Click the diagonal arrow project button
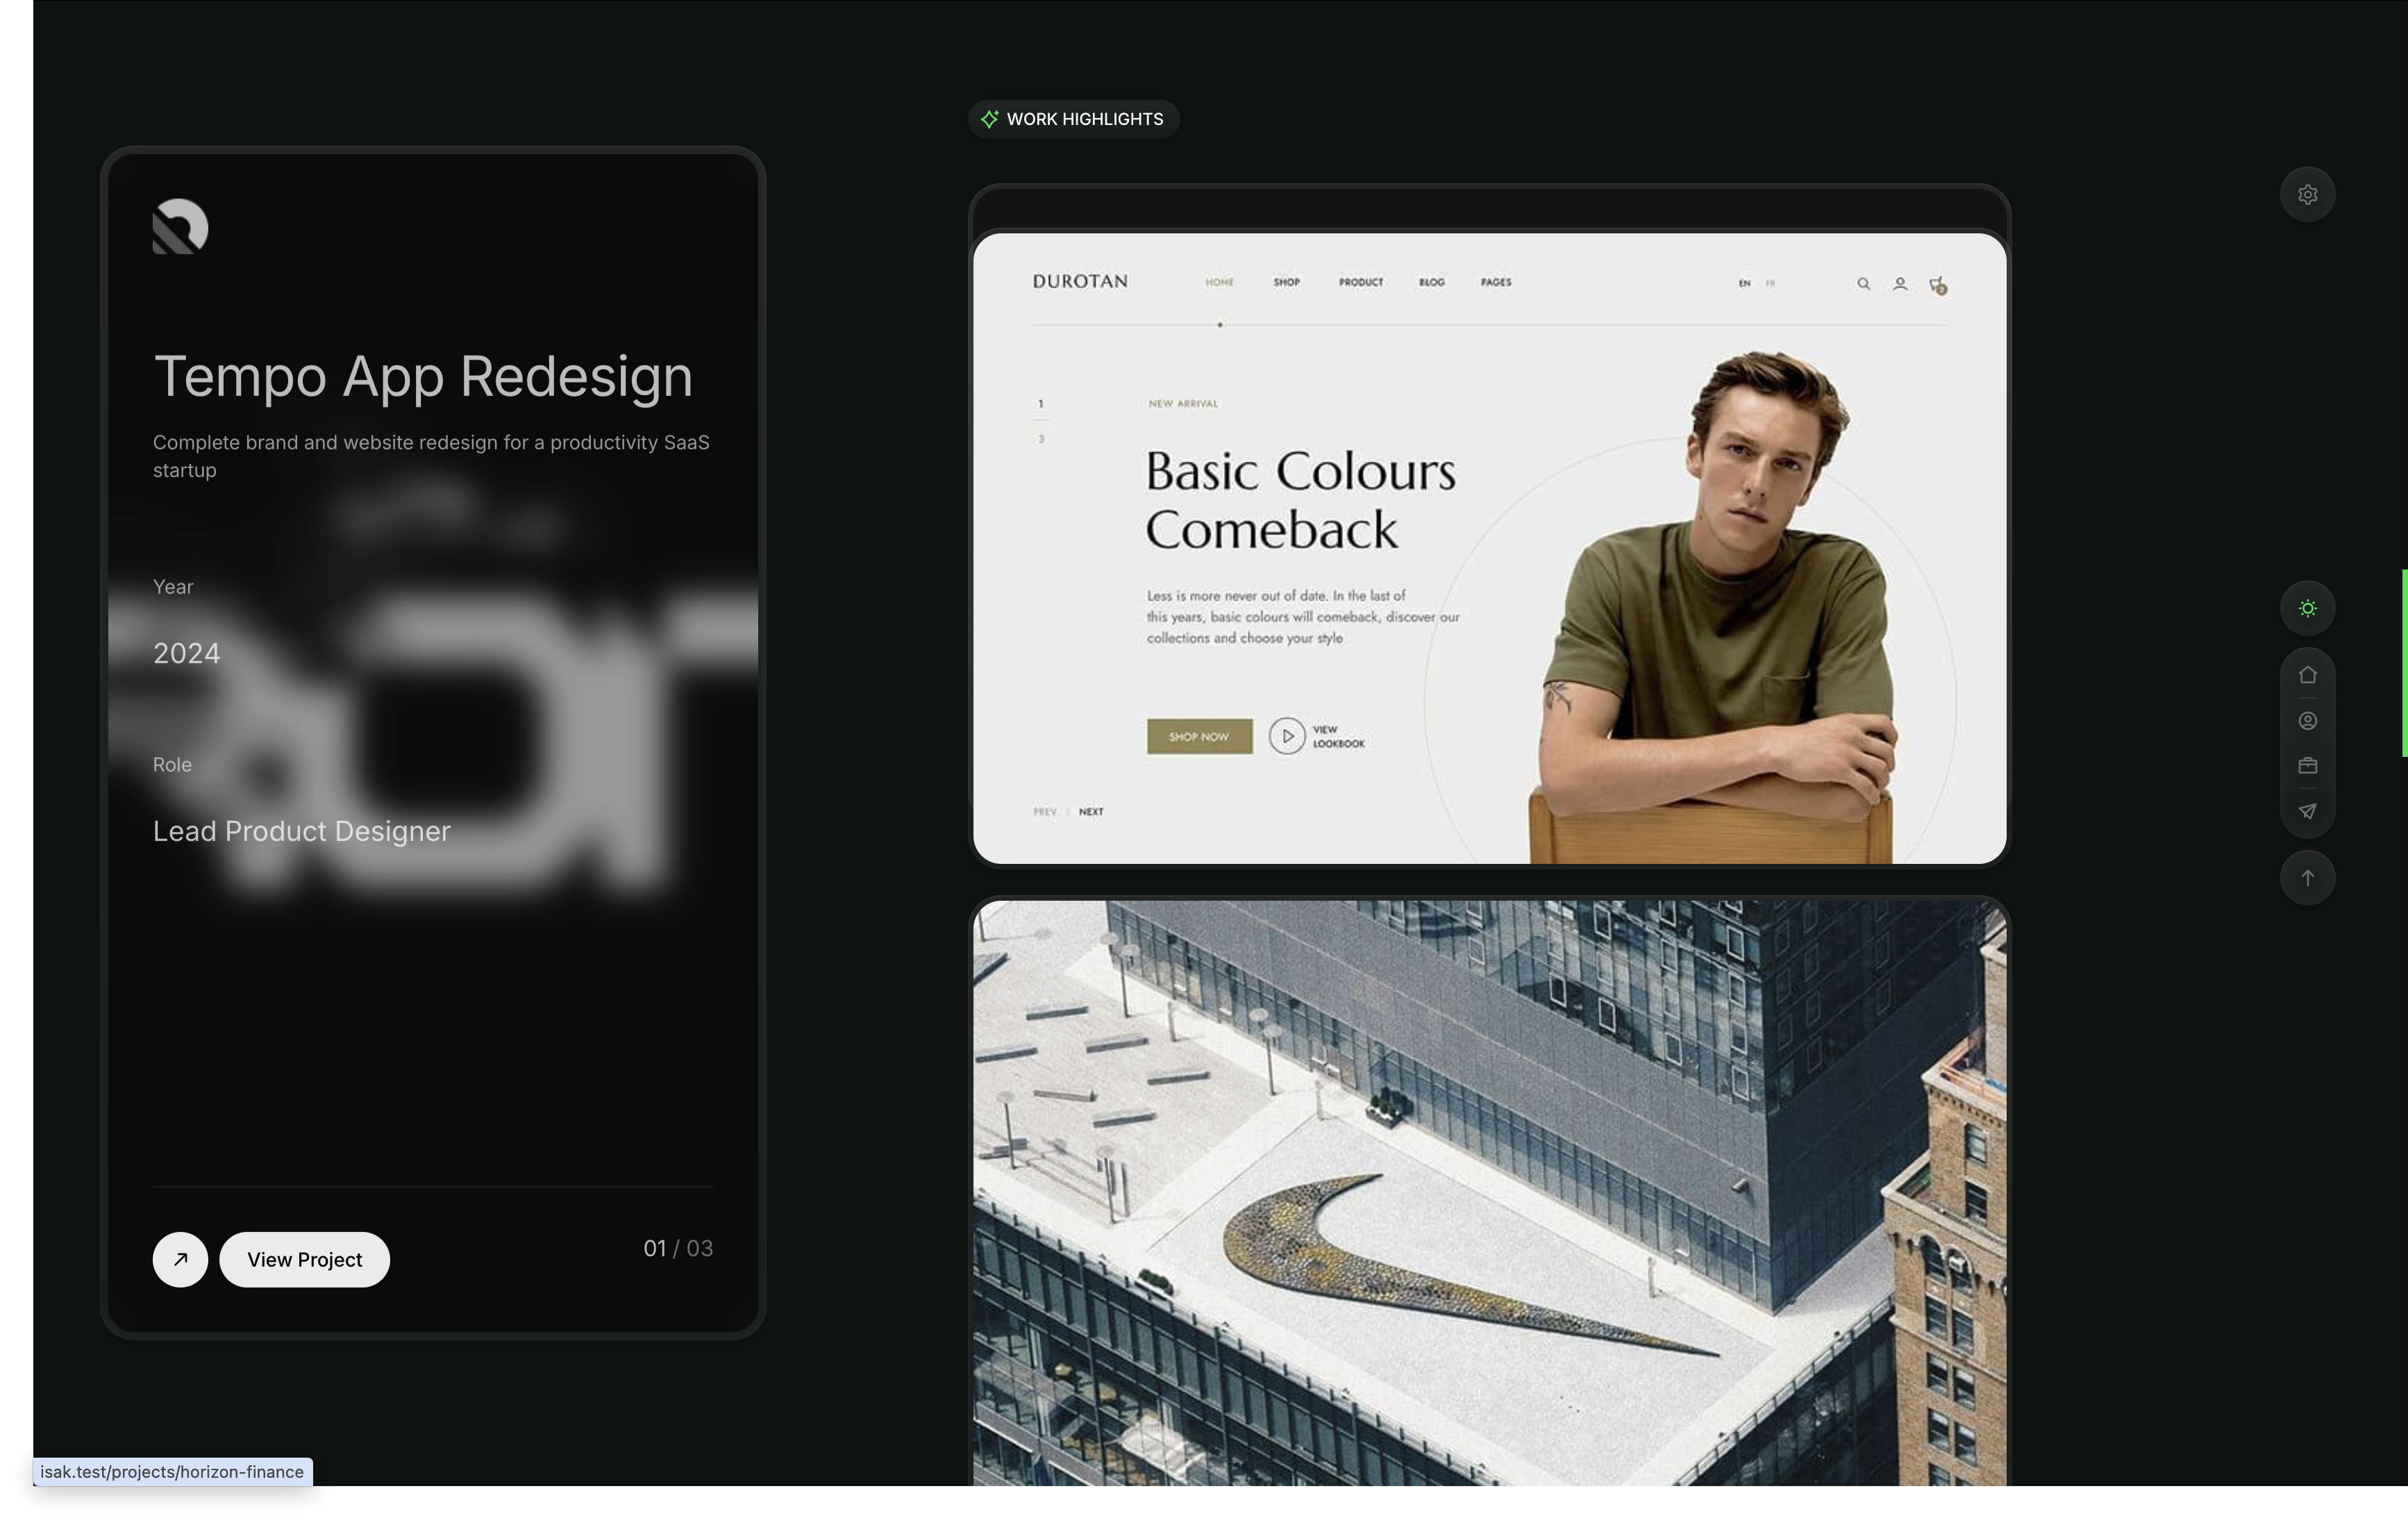2408x1525 pixels. click(180, 1259)
